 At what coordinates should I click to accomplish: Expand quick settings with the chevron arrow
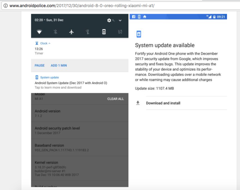(120, 20)
